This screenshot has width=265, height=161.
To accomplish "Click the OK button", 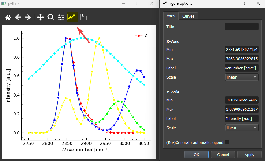I will coord(196,155).
